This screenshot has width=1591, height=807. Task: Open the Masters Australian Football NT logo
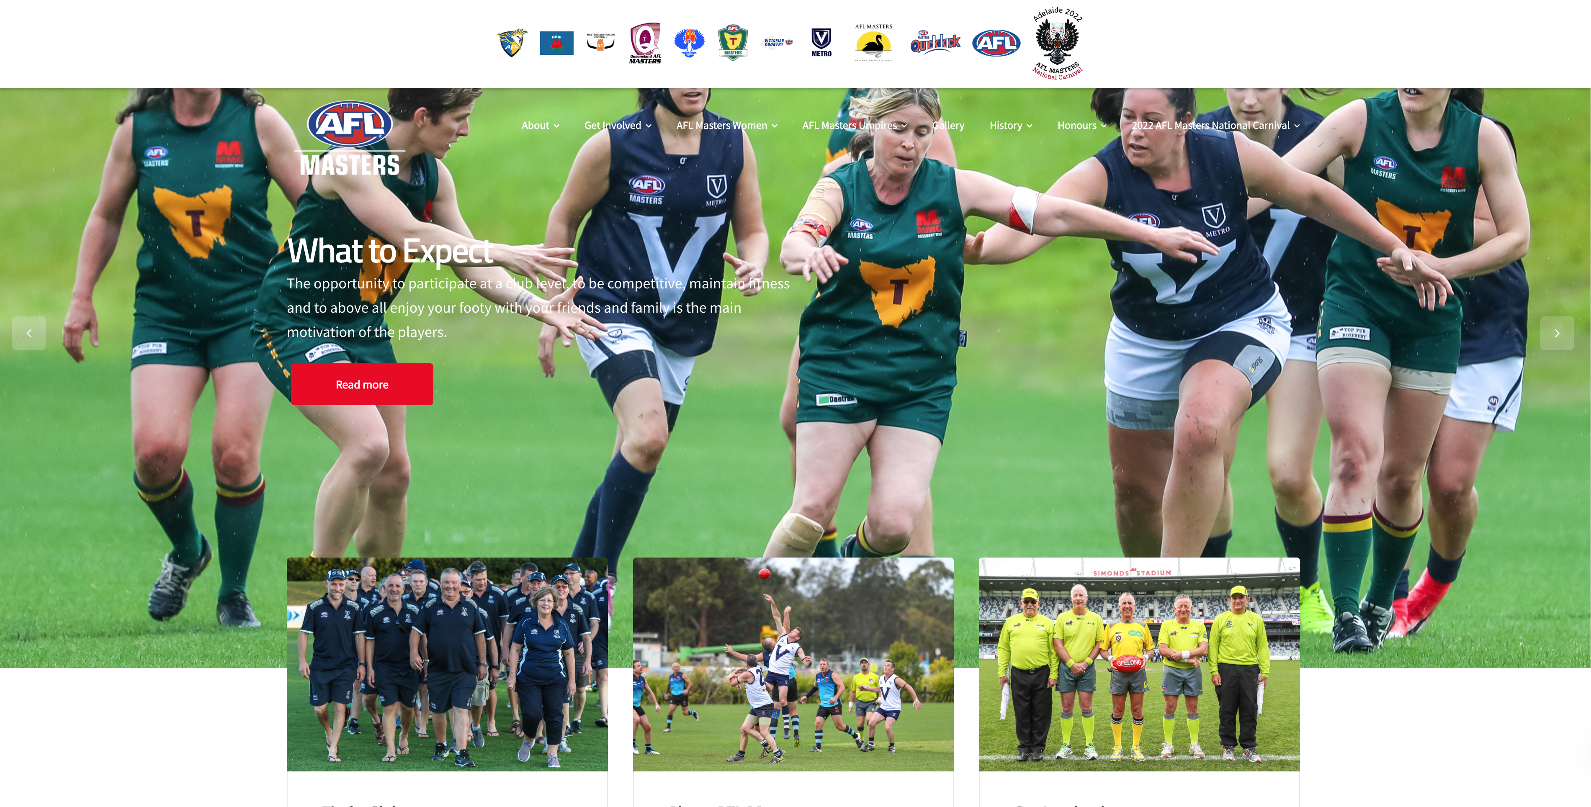click(x=600, y=42)
